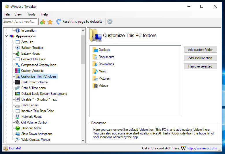Click the Downloads folder arrow icon
The height and width of the screenshot is (154, 225).
pos(95,64)
